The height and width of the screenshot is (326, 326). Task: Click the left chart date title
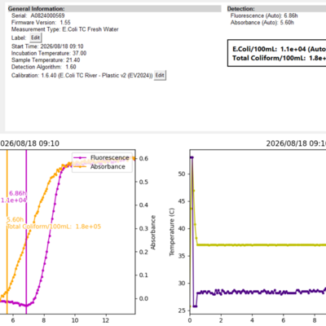(x=29, y=143)
